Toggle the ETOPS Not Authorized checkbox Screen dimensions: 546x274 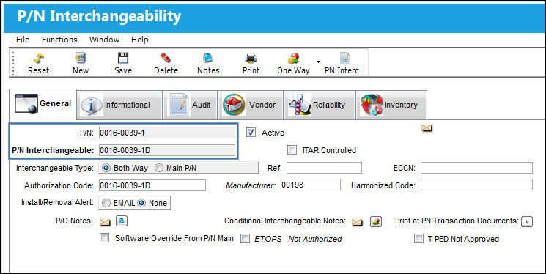click(246, 239)
